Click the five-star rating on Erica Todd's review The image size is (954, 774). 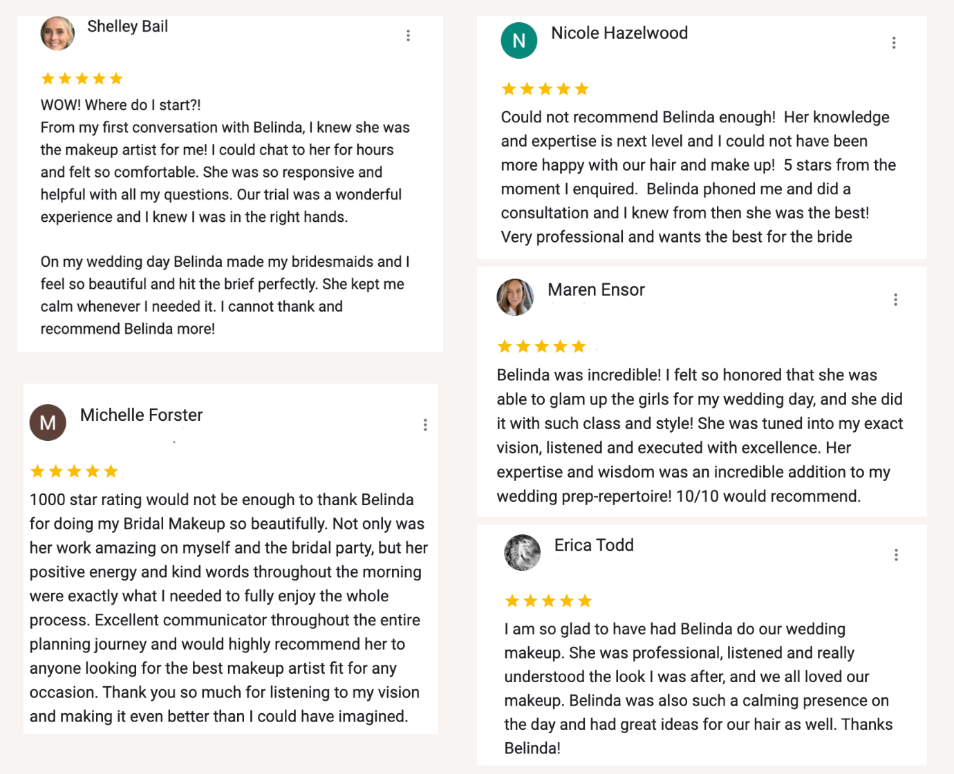point(548,601)
